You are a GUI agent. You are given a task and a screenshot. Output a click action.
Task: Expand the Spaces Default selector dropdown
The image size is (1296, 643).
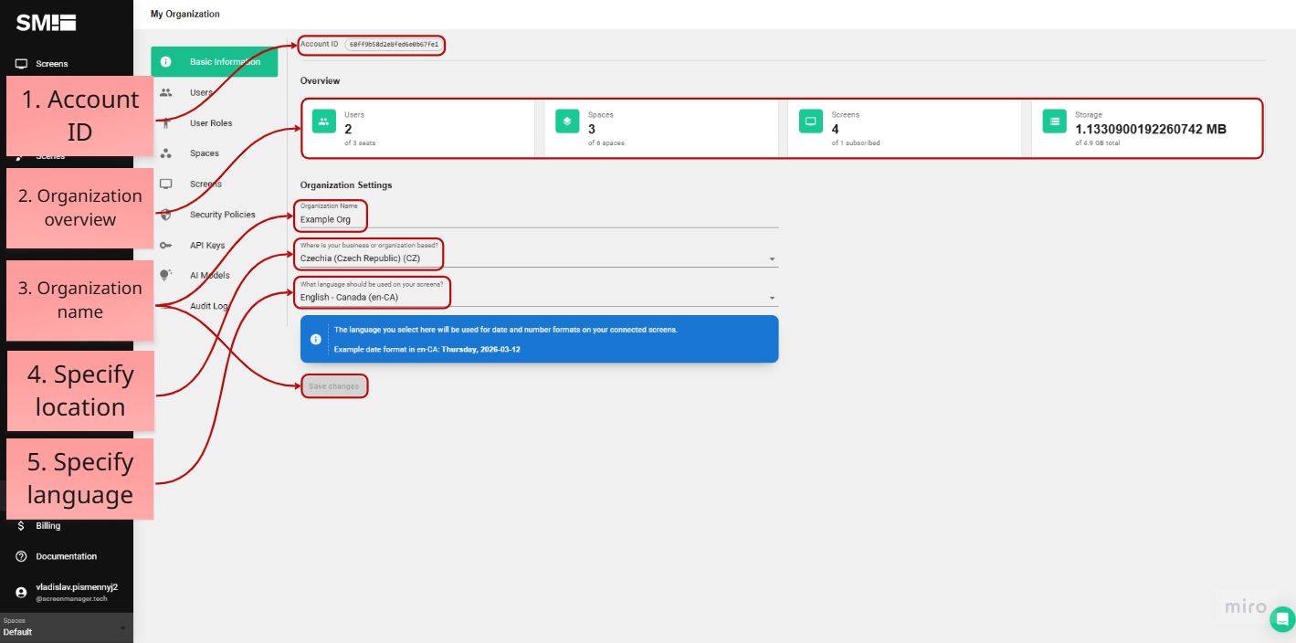(67, 627)
